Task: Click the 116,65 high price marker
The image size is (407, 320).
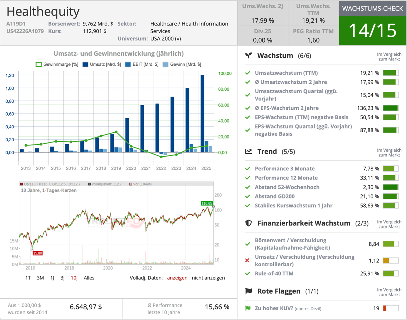Action: pyautogui.click(x=207, y=203)
